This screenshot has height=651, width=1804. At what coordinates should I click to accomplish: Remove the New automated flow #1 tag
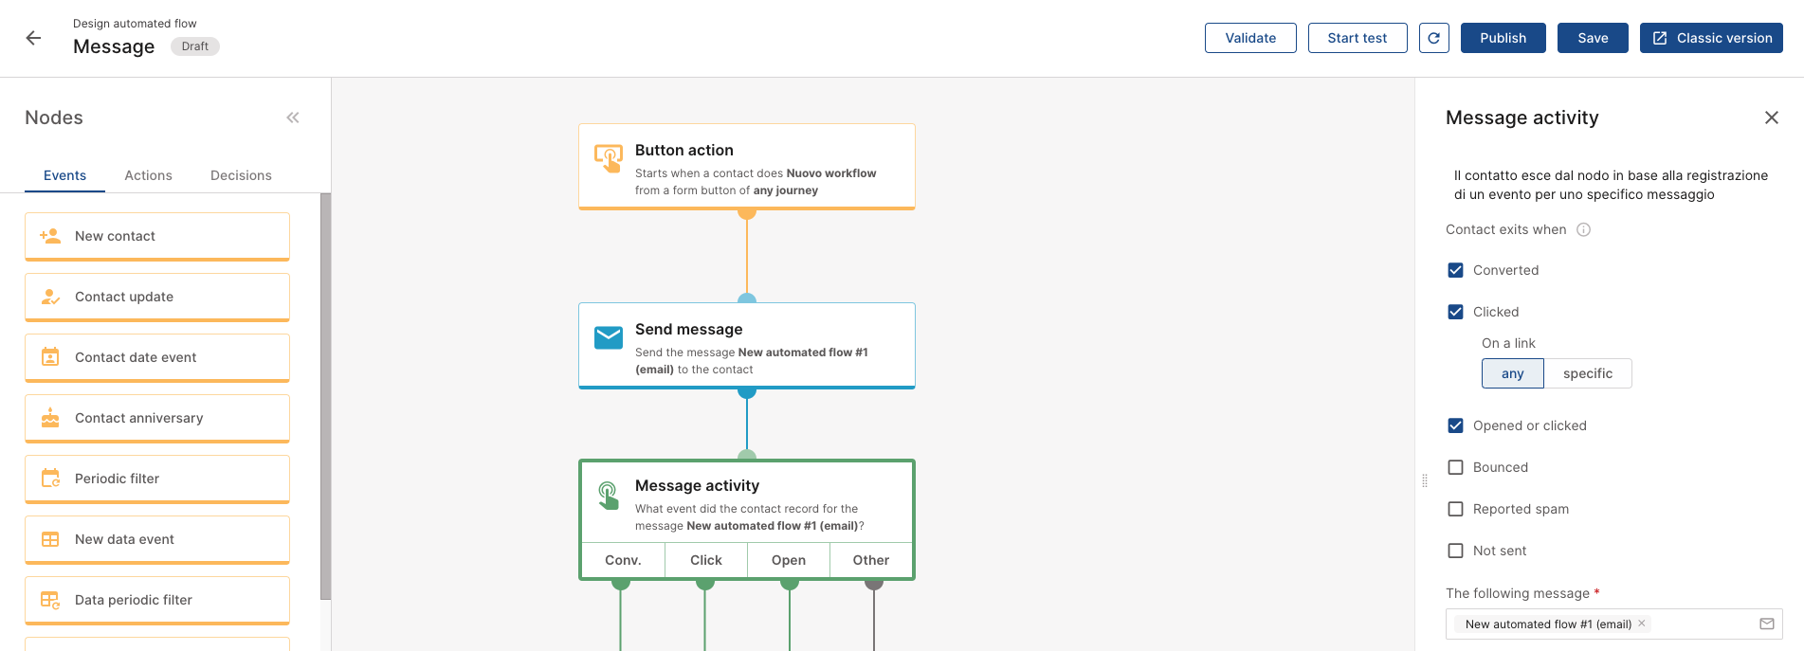pyautogui.click(x=1641, y=624)
